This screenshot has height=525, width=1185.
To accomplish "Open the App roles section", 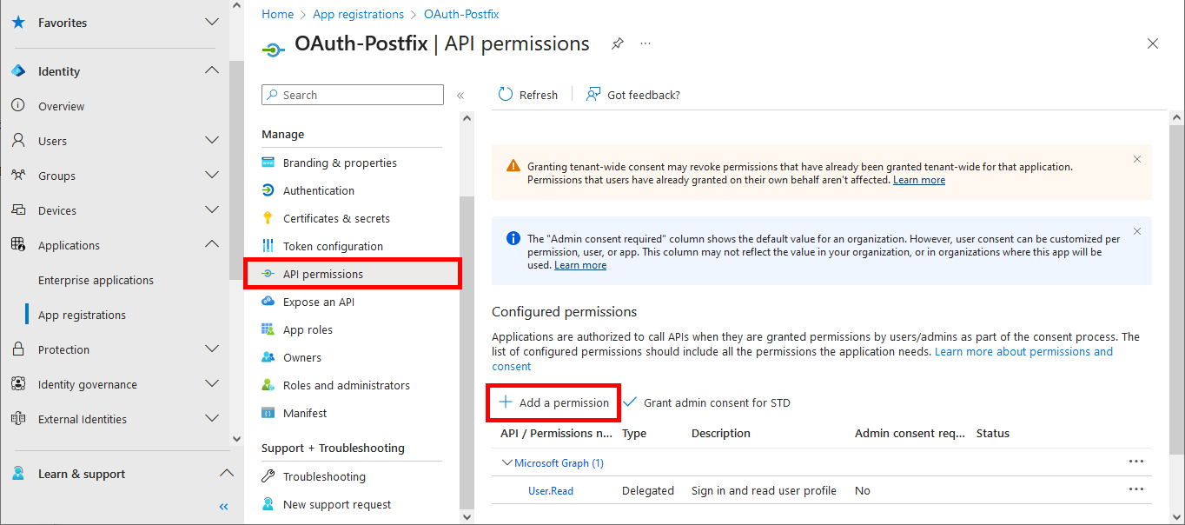I will pyautogui.click(x=306, y=329).
